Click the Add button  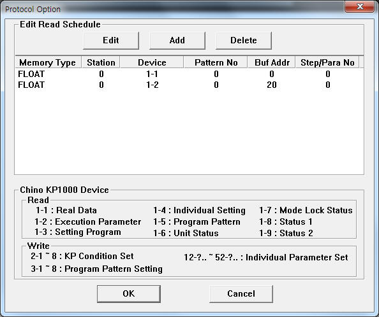click(177, 41)
